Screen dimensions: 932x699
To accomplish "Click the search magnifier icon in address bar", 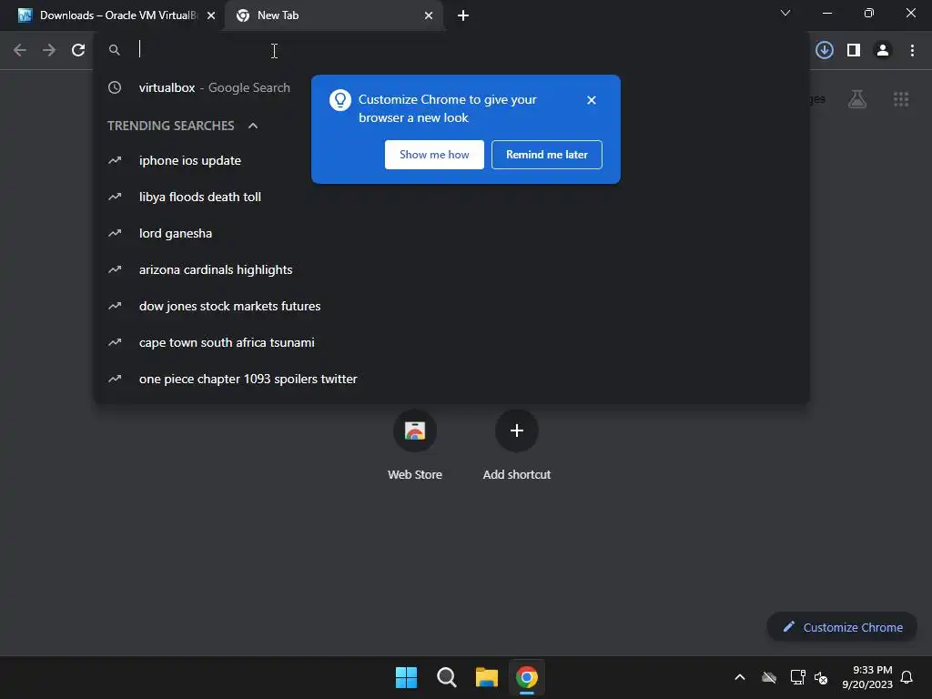I will 115,50.
